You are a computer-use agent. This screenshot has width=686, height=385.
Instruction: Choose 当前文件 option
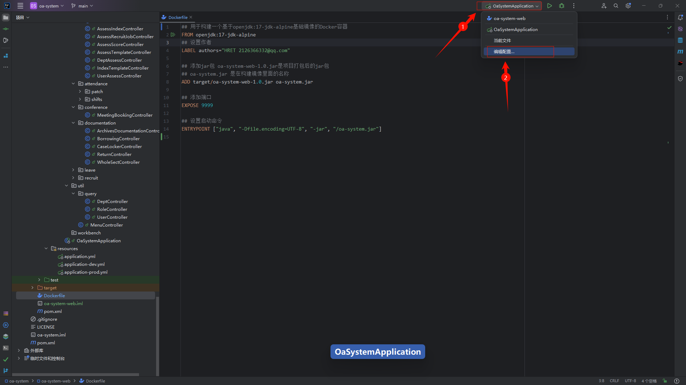[529, 41]
